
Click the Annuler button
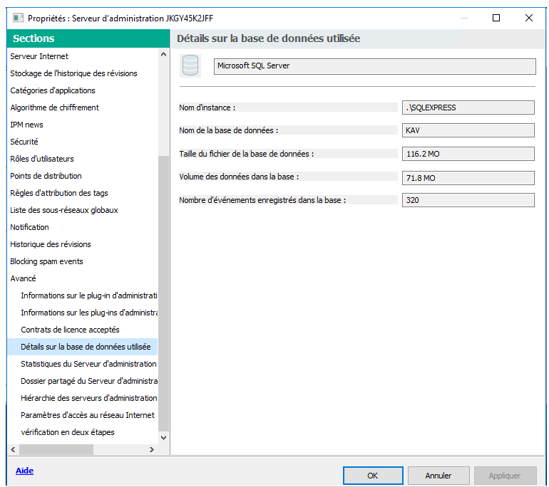(x=438, y=475)
